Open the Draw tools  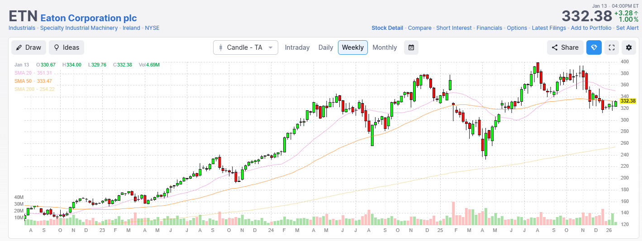[x=28, y=47]
